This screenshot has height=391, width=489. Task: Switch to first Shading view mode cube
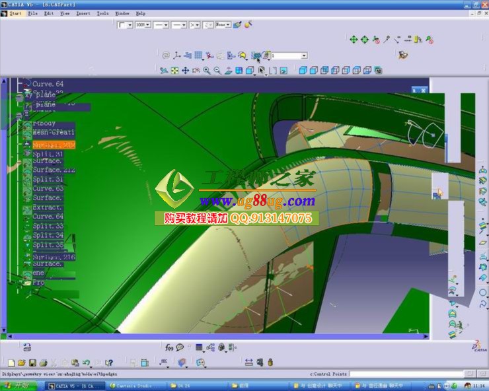[303, 71]
